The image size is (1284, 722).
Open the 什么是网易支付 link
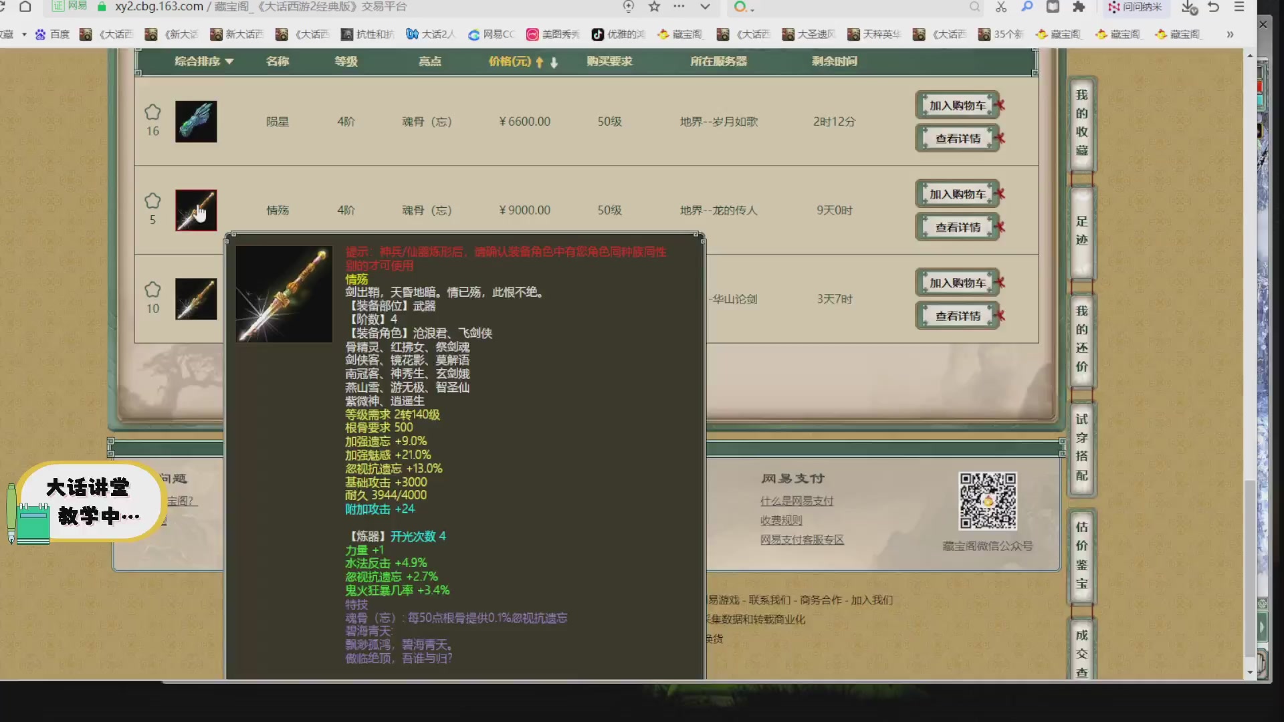(x=796, y=500)
